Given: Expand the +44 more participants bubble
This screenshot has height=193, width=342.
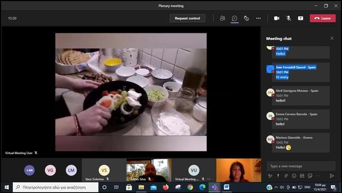Looking at the screenshot, I should [x=29, y=170].
